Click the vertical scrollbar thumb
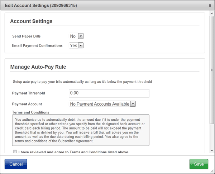Screen dimensions: 215x174 212,70
